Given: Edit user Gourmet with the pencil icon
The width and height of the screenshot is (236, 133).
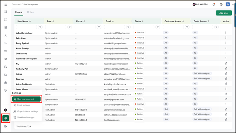Looking at the screenshot, I should pos(226,79).
